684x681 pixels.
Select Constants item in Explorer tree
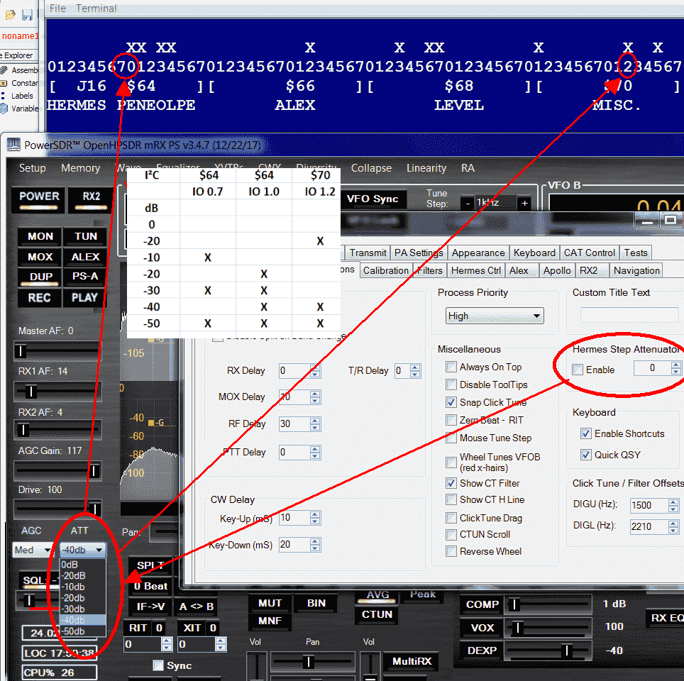(x=20, y=83)
